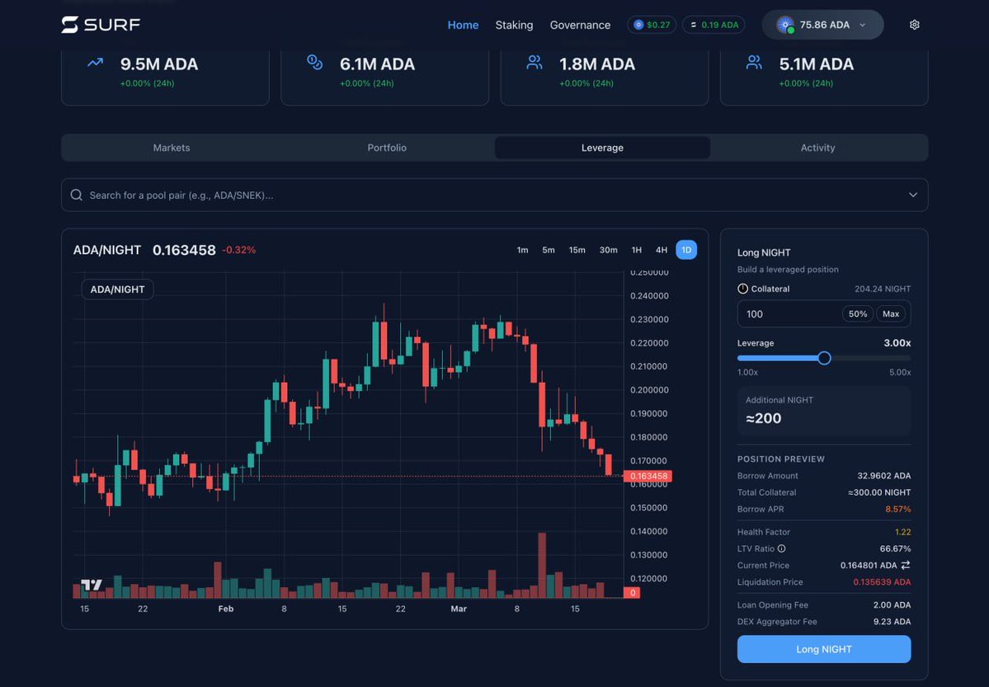
Task: Select the 15m chart interval
Action: click(x=577, y=250)
